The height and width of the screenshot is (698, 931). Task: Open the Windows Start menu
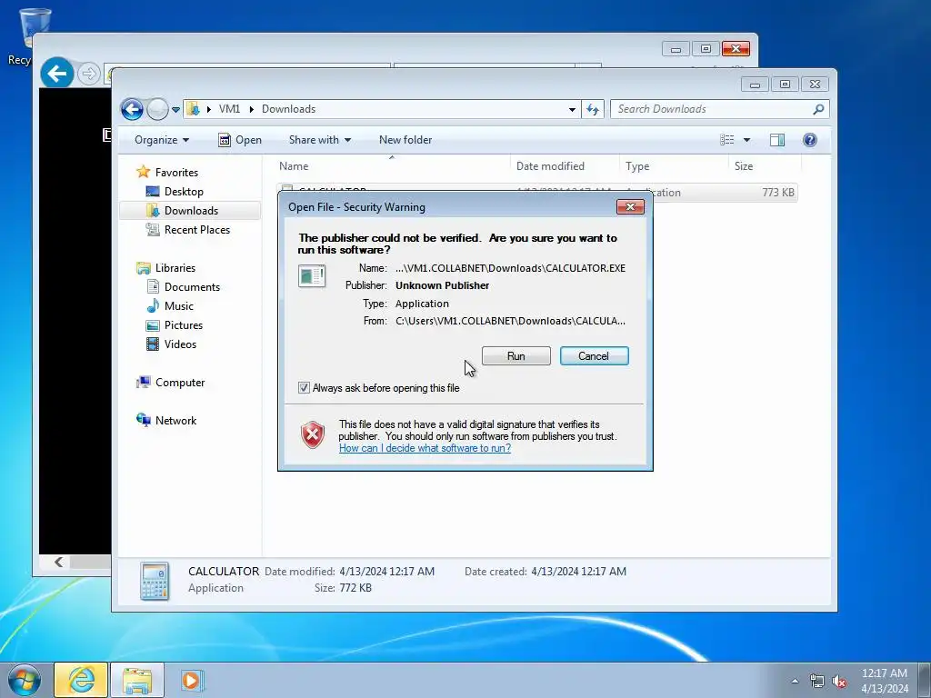coord(25,680)
